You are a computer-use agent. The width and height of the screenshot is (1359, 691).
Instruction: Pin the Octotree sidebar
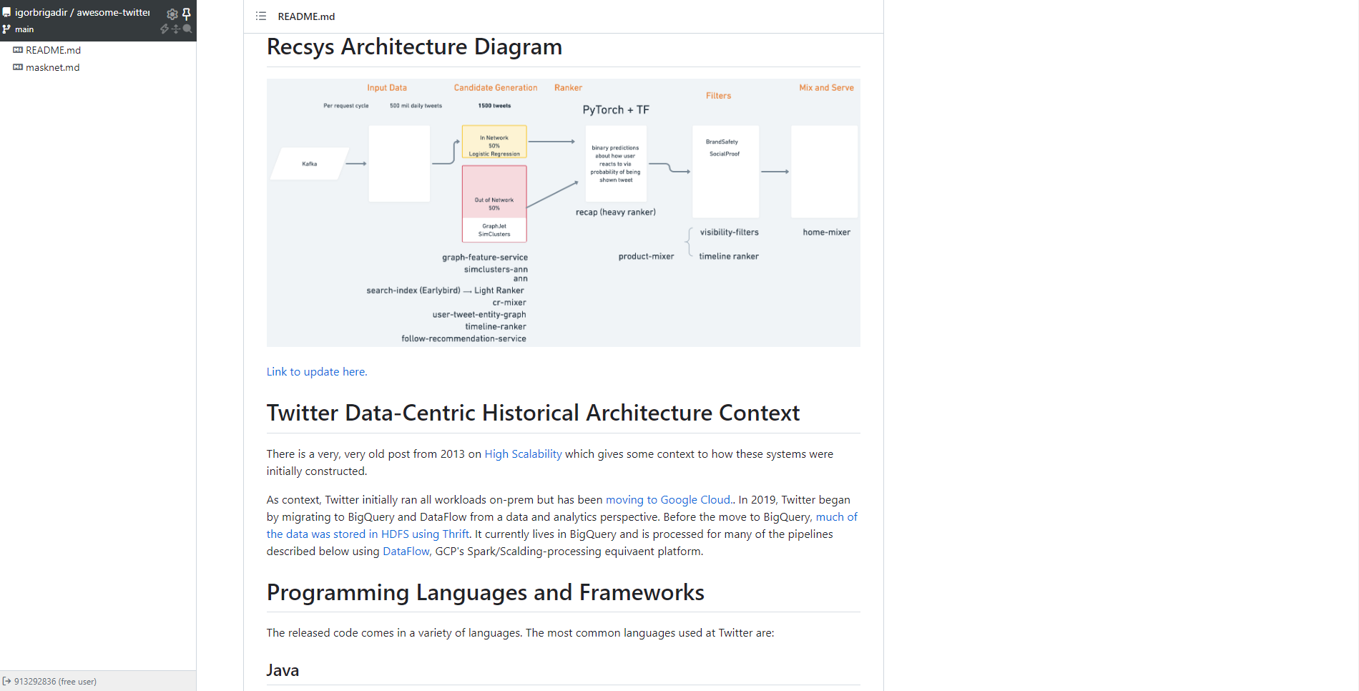tap(187, 14)
